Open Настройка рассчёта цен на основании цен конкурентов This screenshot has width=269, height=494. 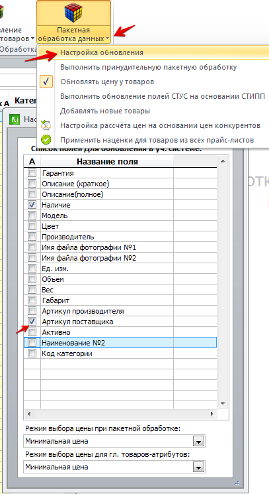coord(160,125)
